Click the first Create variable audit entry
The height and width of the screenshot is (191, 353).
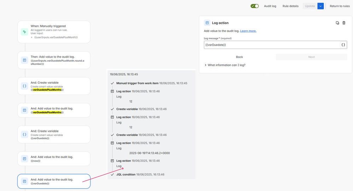coord(141,109)
